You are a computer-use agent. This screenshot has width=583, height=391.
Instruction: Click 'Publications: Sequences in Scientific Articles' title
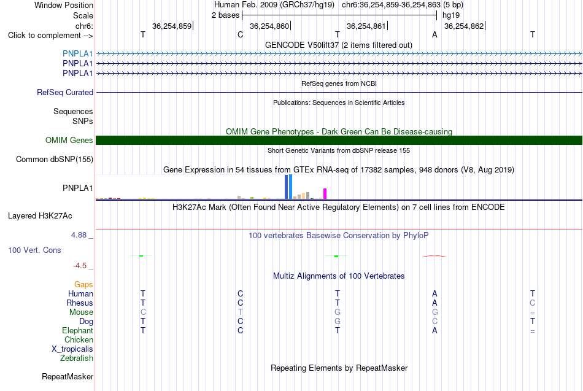click(339, 103)
